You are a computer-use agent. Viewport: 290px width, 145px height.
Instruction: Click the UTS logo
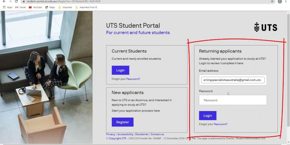[x=266, y=27]
